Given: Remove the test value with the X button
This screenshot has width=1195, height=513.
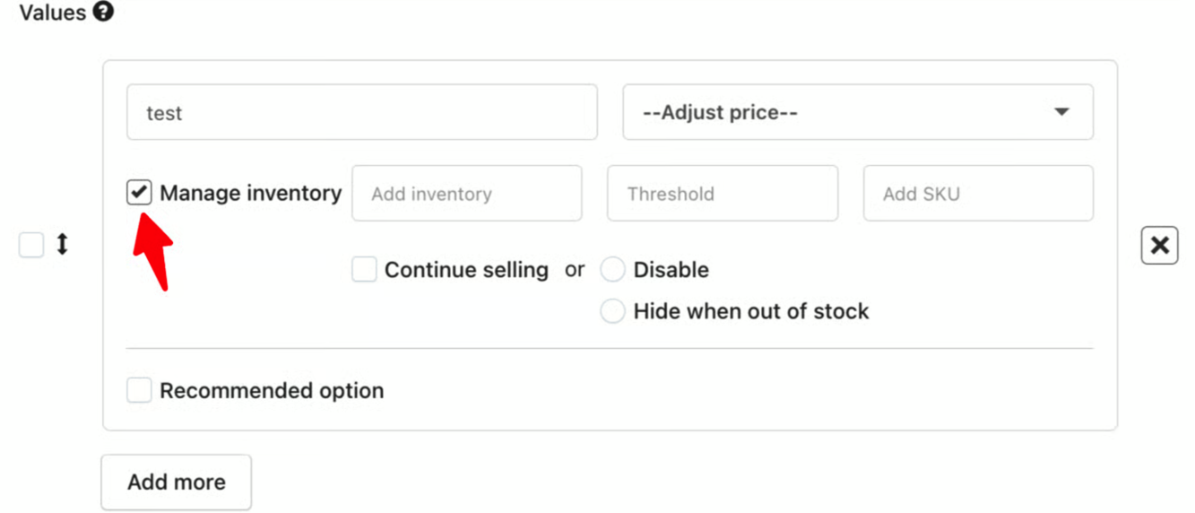Looking at the screenshot, I should point(1159,245).
